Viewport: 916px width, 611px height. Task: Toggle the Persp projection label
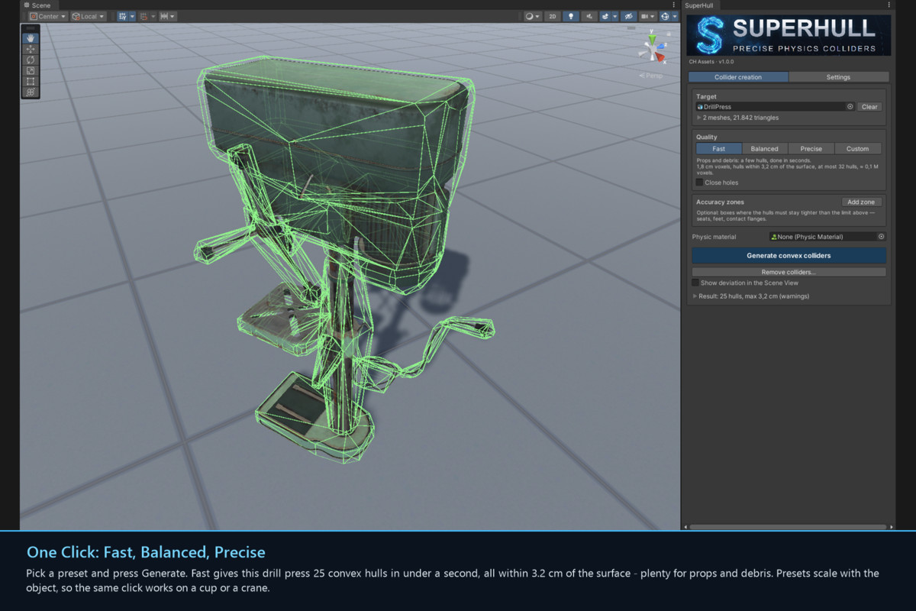(x=650, y=76)
